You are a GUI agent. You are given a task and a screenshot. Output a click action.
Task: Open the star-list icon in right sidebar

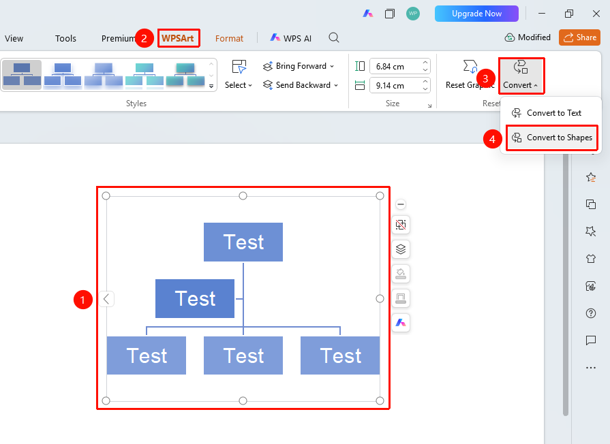click(x=591, y=177)
